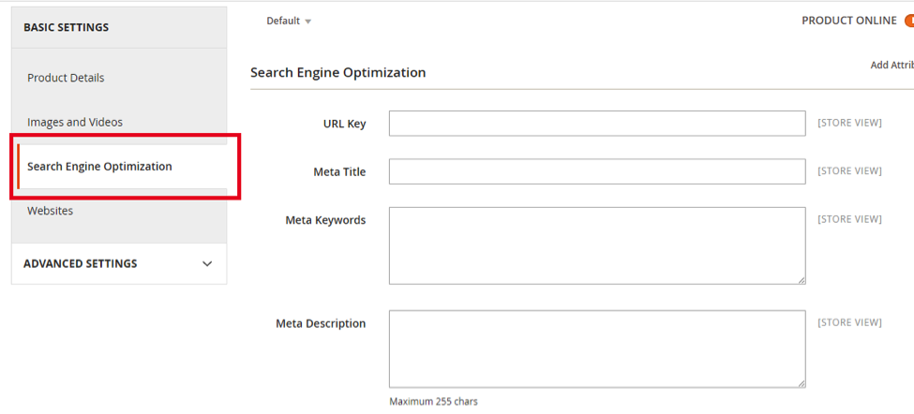The height and width of the screenshot is (414, 914).
Task: Click inside the Meta Keywords text area
Action: pyautogui.click(x=596, y=245)
